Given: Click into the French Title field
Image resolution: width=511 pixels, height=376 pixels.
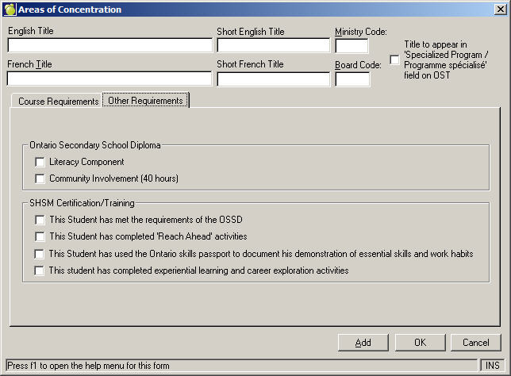Looking at the screenshot, I should 109,79.
